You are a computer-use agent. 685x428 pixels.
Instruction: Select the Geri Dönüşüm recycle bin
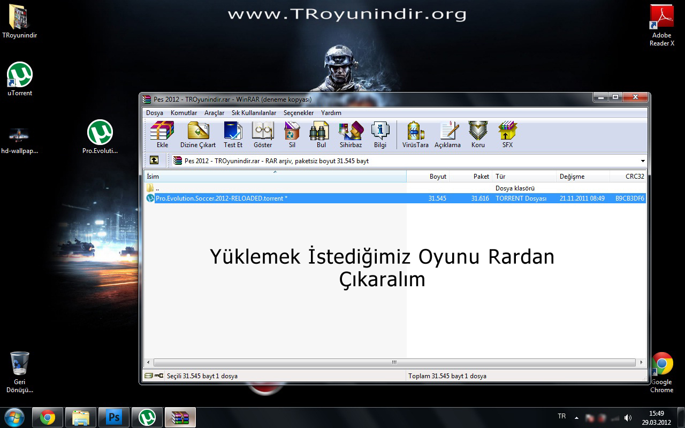(20, 372)
